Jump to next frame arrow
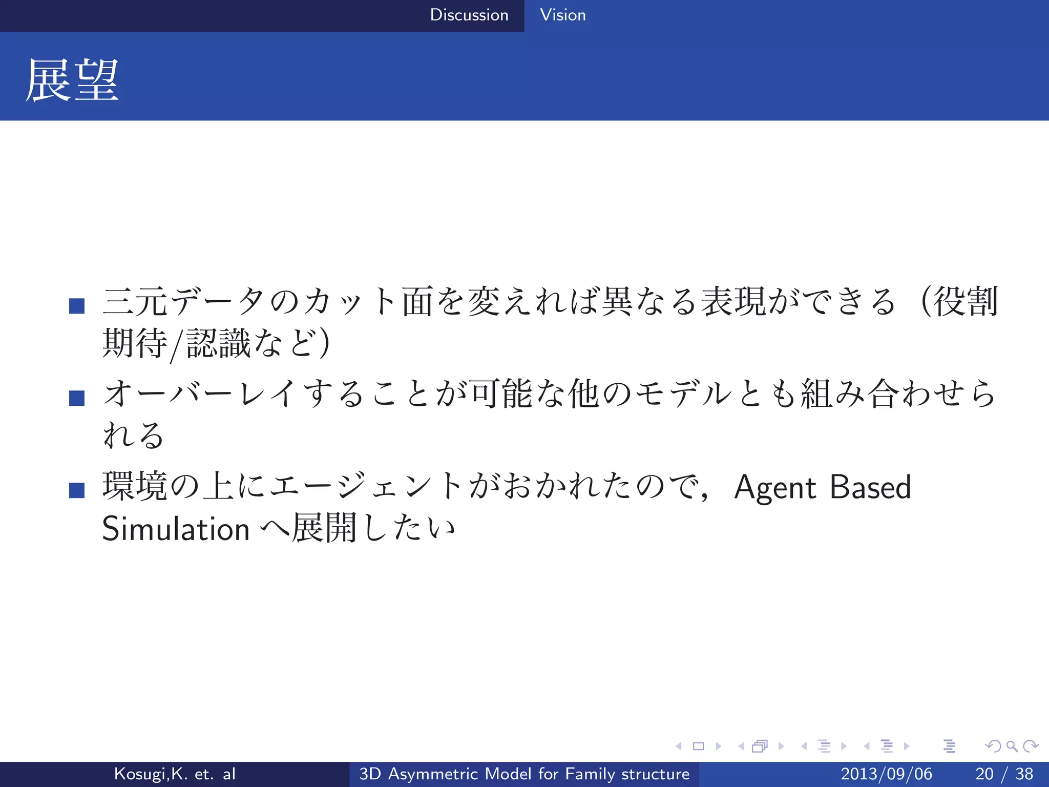The image size is (1049, 787). point(781,746)
